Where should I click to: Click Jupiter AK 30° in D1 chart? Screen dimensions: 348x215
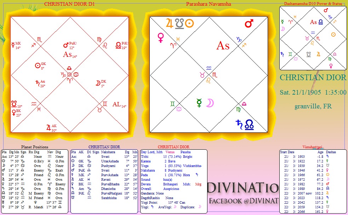pyautogui.click(x=51, y=128)
